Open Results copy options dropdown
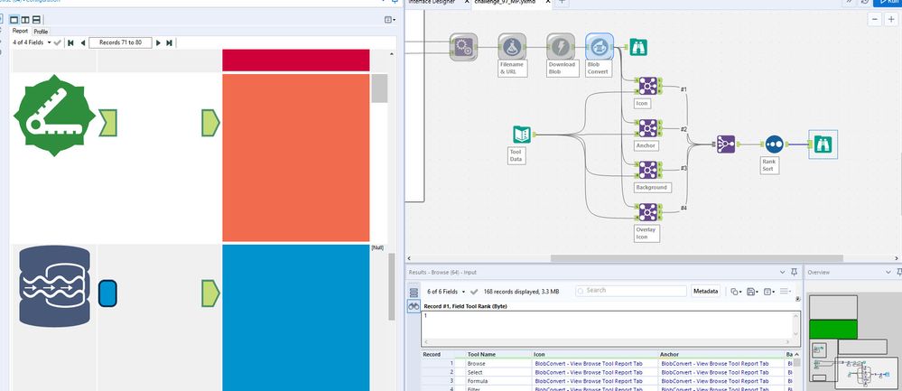Viewport: 902px width, 391px height. pos(736,292)
